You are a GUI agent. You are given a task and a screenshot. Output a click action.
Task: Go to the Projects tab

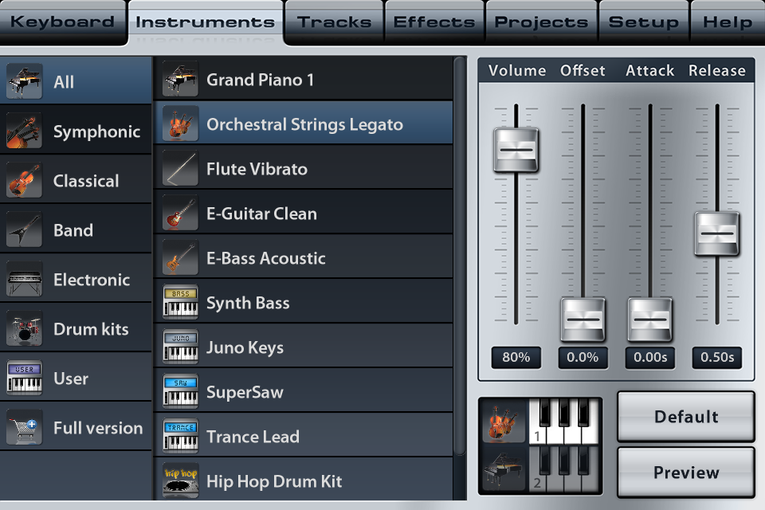coord(541,22)
